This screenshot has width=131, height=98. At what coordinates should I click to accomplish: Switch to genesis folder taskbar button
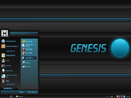point(25,96)
